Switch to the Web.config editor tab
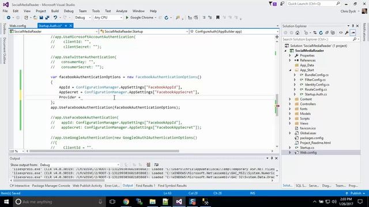This screenshot has width=369, height=207. click(18, 26)
